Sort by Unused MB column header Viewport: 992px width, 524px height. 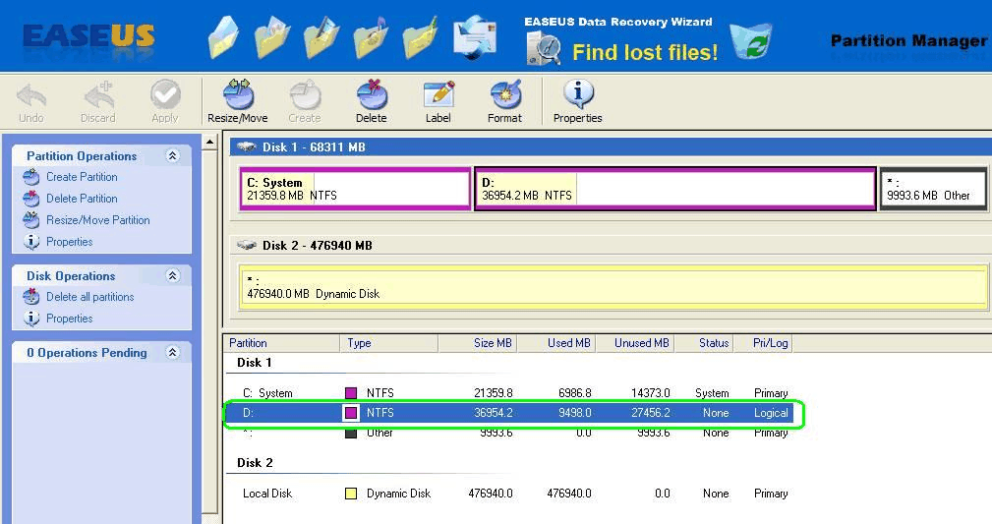pos(636,343)
